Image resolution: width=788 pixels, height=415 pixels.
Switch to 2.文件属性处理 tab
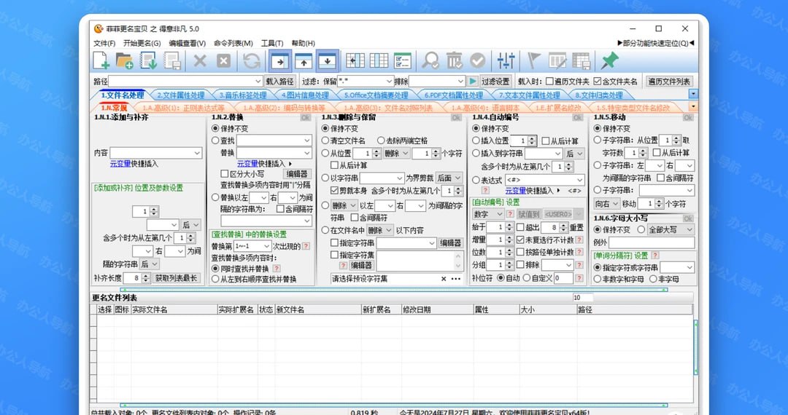[180, 95]
